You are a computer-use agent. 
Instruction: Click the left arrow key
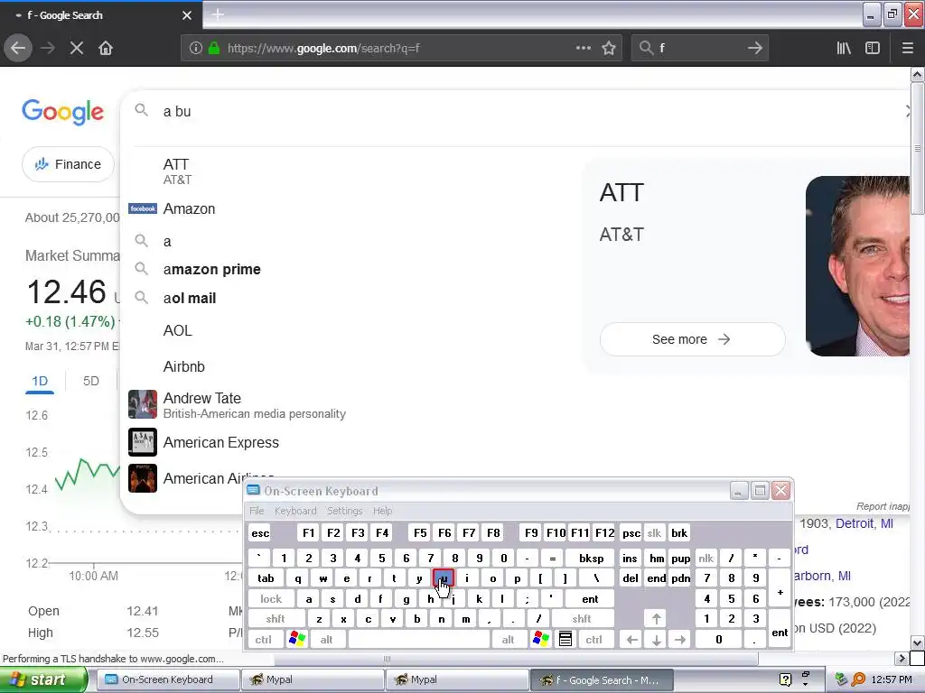coord(631,640)
